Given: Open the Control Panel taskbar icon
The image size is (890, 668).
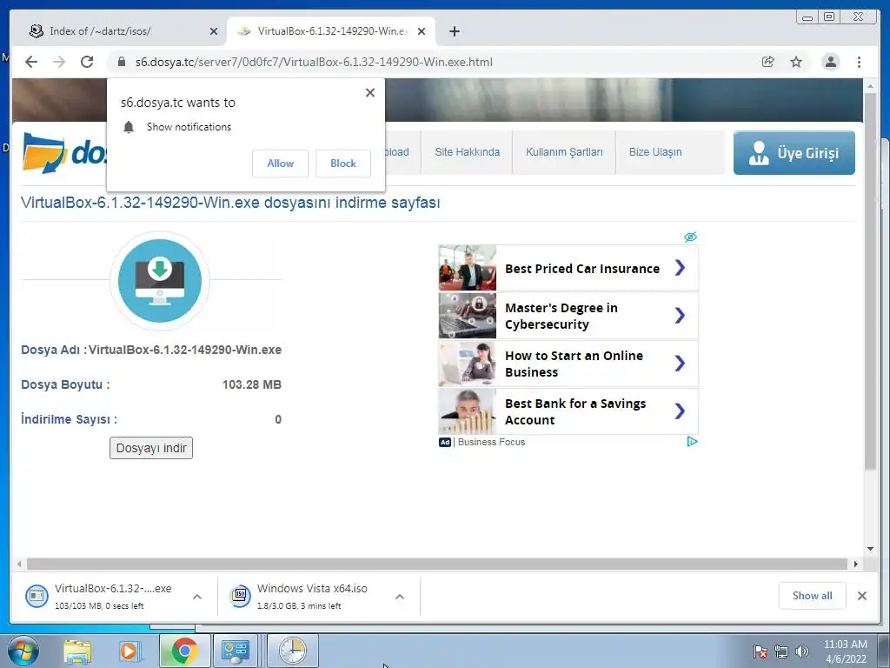Looking at the screenshot, I should [x=235, y=651].
